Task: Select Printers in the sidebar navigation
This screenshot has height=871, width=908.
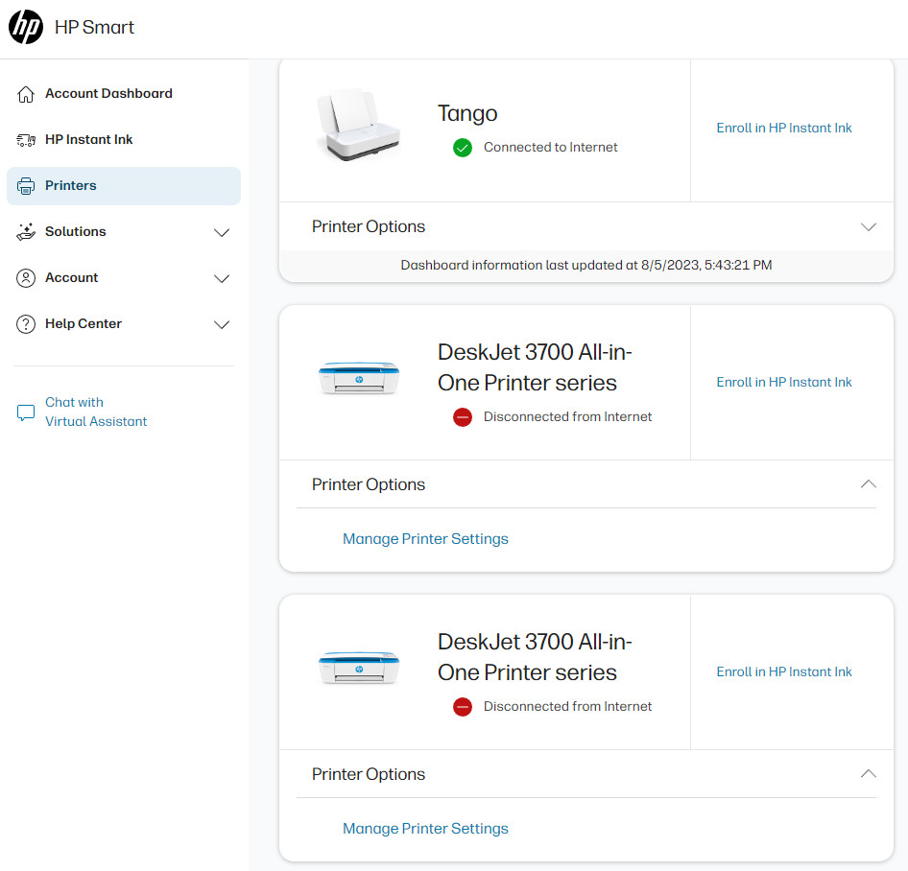Action: [71, 186]
